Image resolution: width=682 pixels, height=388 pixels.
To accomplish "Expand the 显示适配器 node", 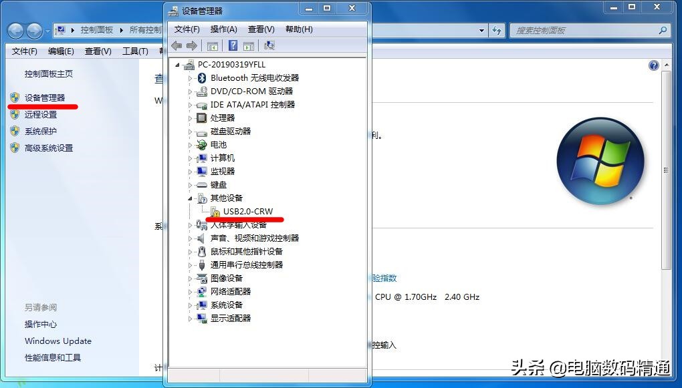I will click(190, 318).
